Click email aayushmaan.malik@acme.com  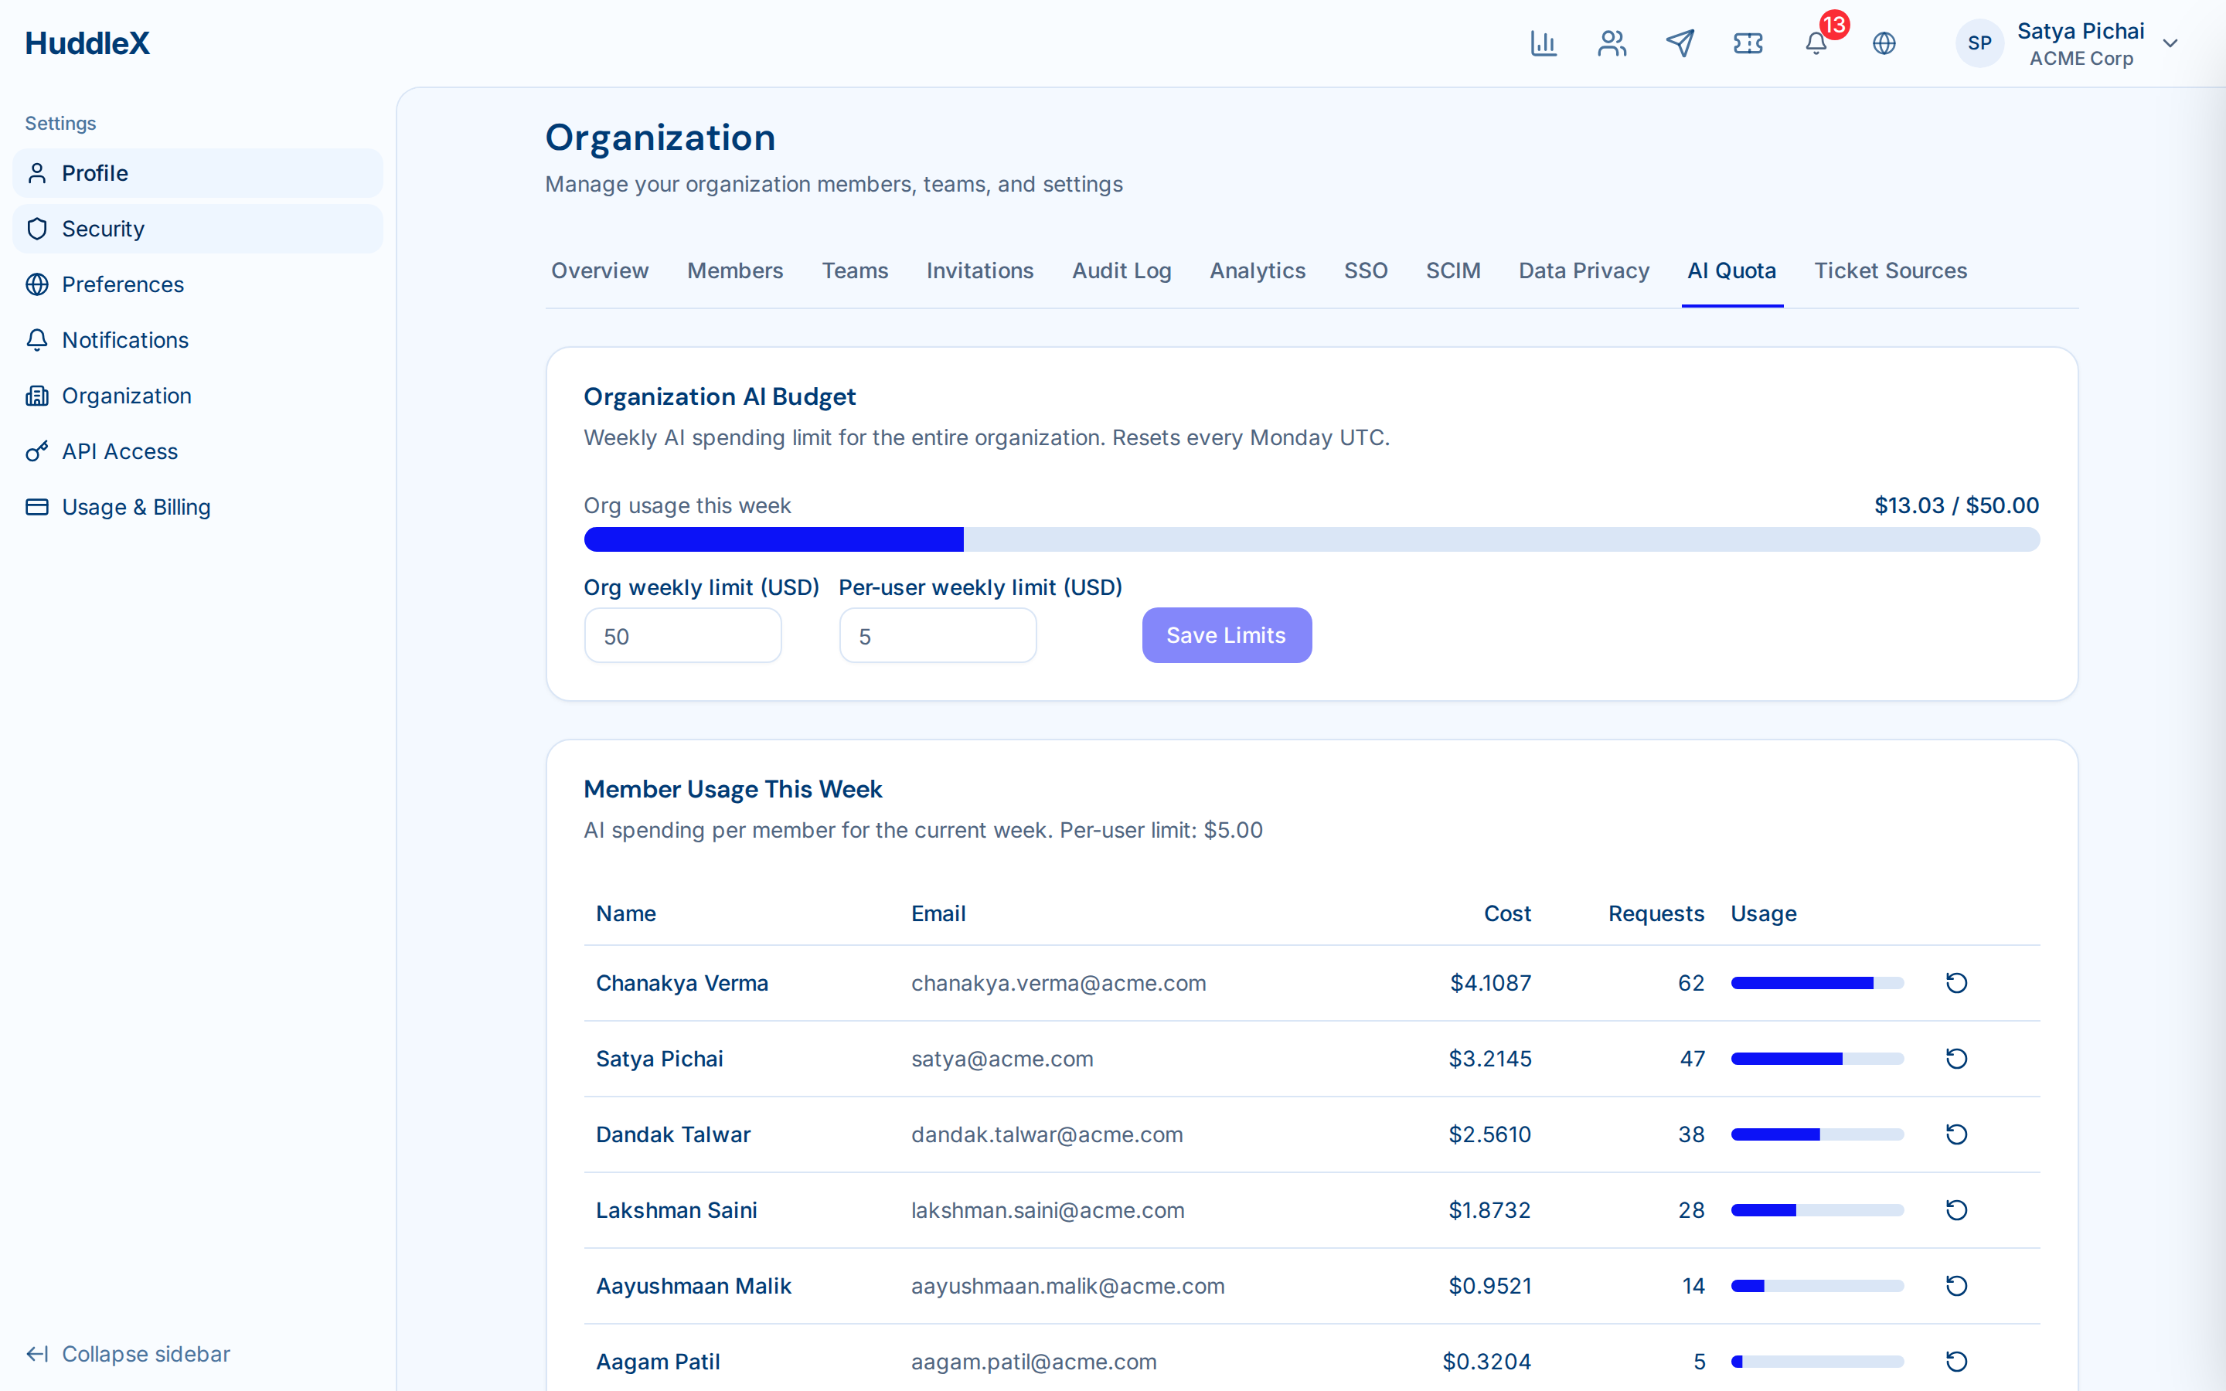[1067, 1285]
